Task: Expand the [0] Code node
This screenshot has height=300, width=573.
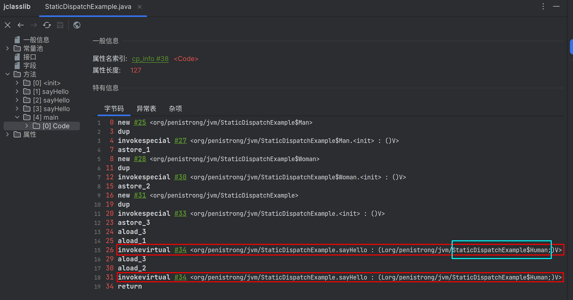Action: (27, 126)
